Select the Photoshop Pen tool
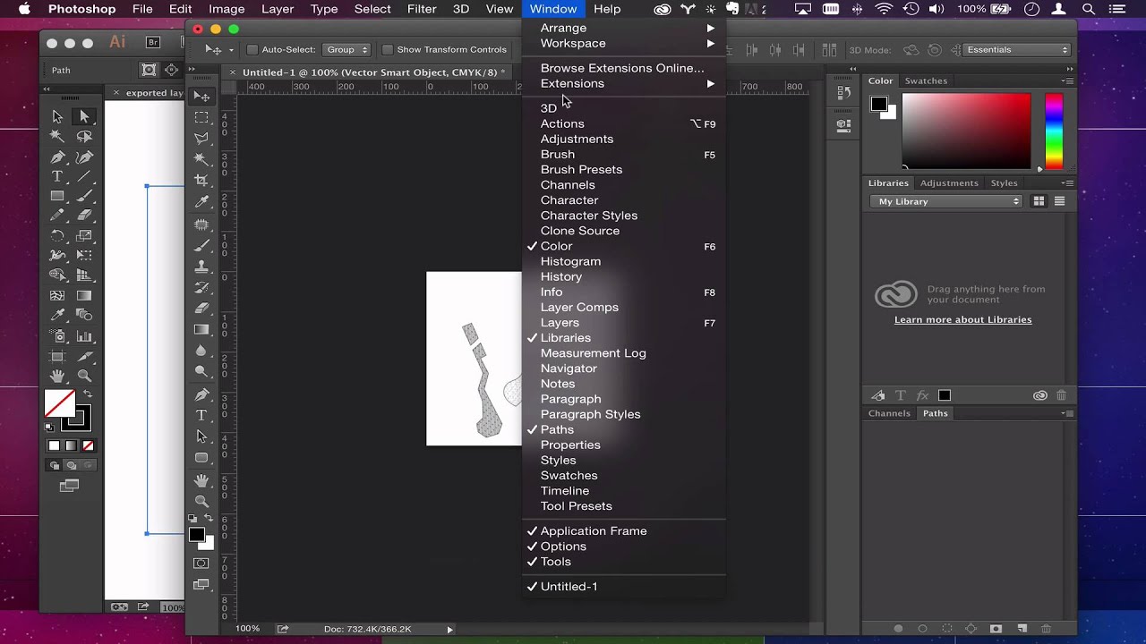Viewport: 1146px width, 644px height. [x=202, y=394]
